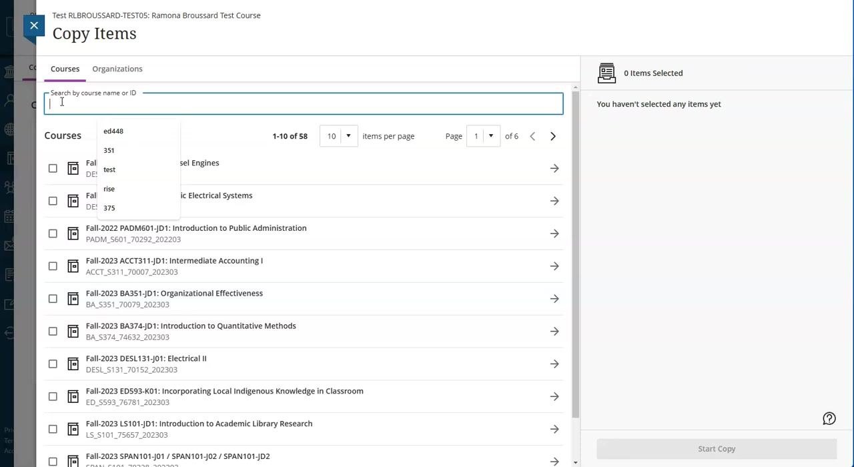The width and height of the screenshot is (854, 467).
Task: Click the course icon for Electrical Systems
Action: pyautogui.click(x=73, y=201)
